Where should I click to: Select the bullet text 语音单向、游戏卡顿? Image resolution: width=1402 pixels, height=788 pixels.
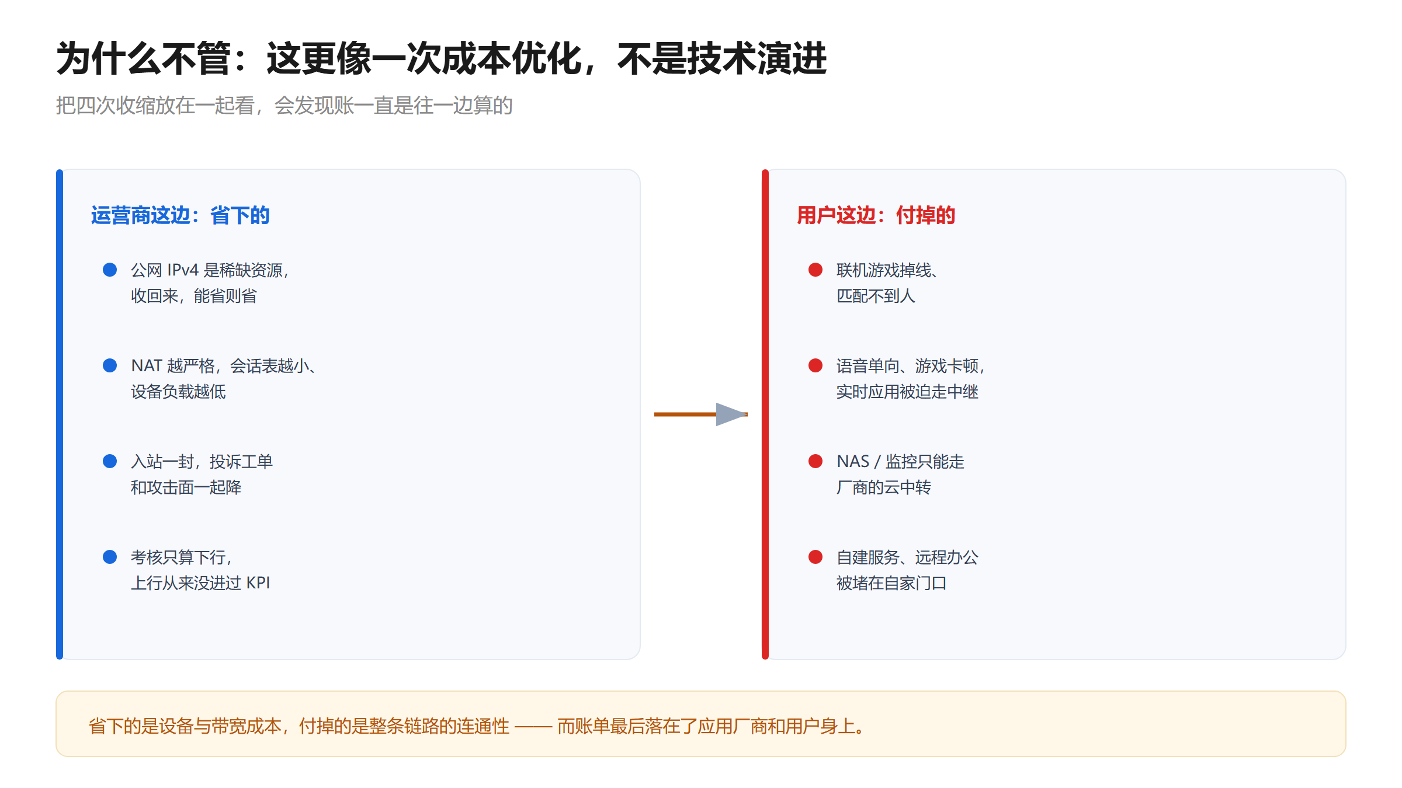911,379
